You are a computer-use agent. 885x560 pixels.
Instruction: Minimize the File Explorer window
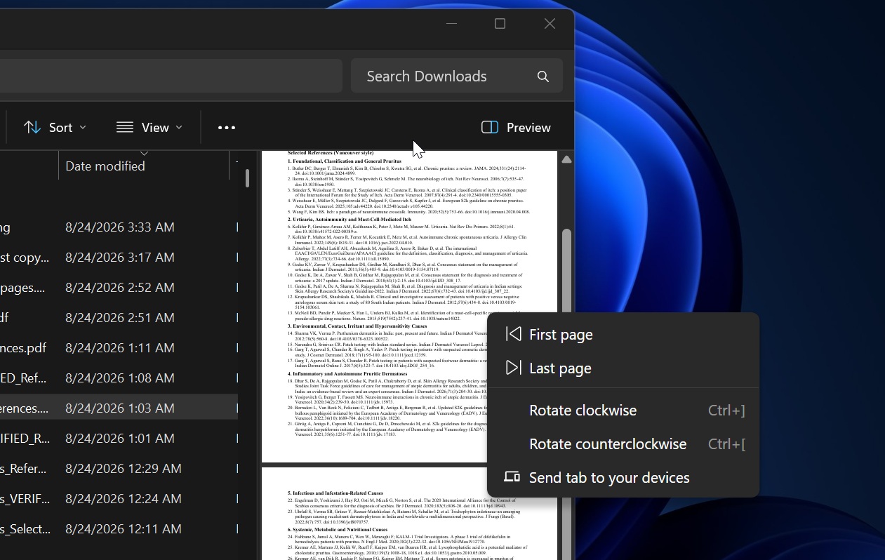[x=451, y=23]
